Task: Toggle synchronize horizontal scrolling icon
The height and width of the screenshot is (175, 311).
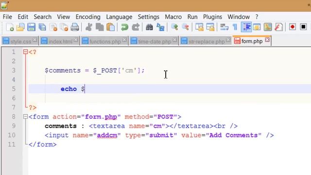Action: pos(210,27)
